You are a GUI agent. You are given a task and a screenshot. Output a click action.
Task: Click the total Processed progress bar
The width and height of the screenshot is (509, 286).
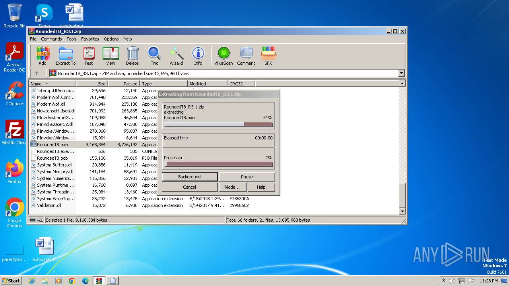coord(219,164)
